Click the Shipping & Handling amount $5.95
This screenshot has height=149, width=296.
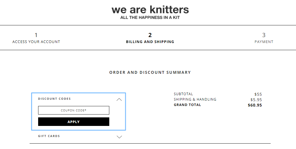(x=256, y=100)
